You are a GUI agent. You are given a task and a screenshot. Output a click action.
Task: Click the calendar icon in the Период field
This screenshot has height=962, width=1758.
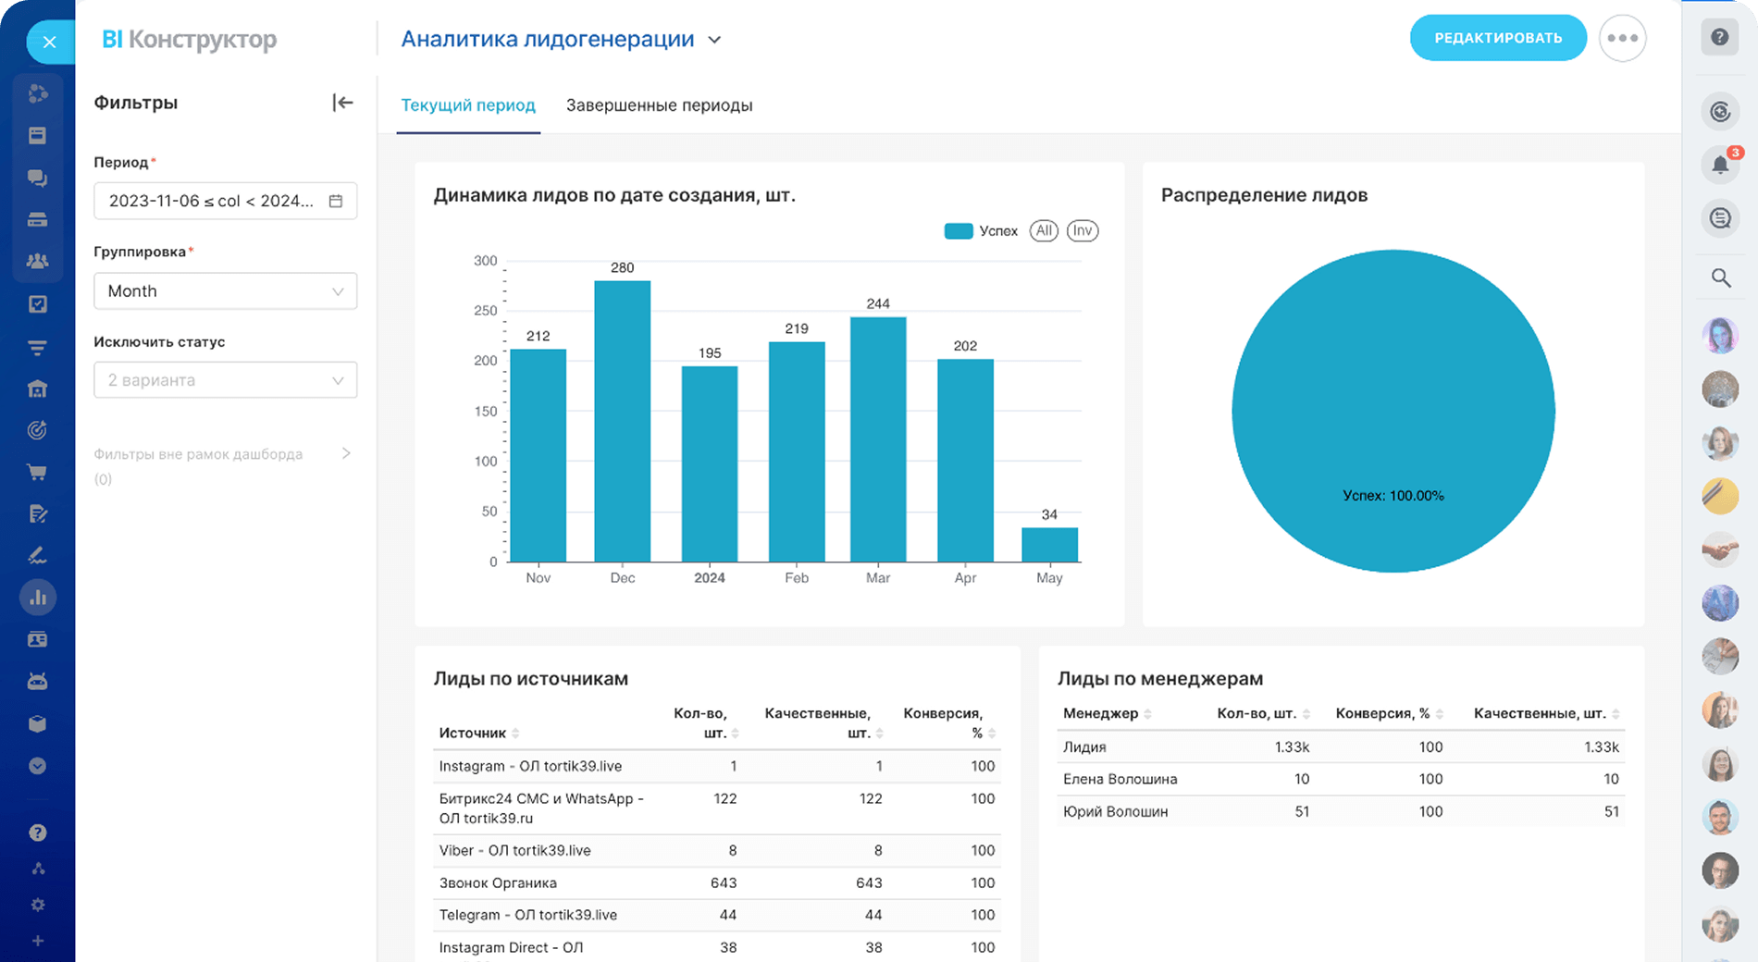coord(336,201)
